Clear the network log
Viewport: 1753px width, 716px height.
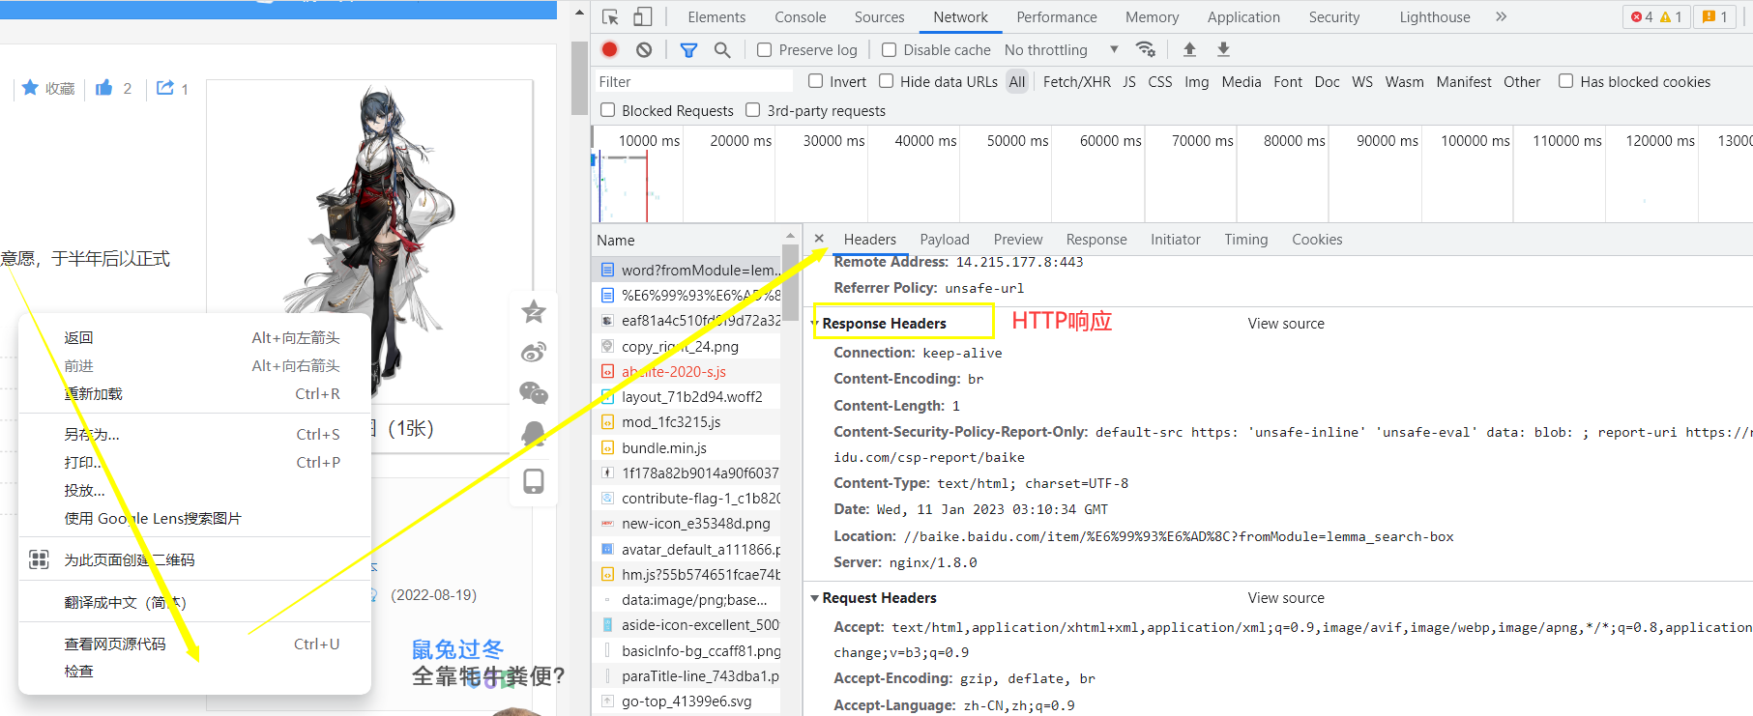[x=644, y=49]
